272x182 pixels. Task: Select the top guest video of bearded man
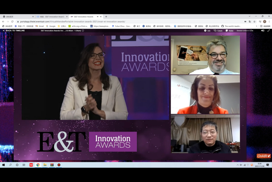tap(206, 55)
